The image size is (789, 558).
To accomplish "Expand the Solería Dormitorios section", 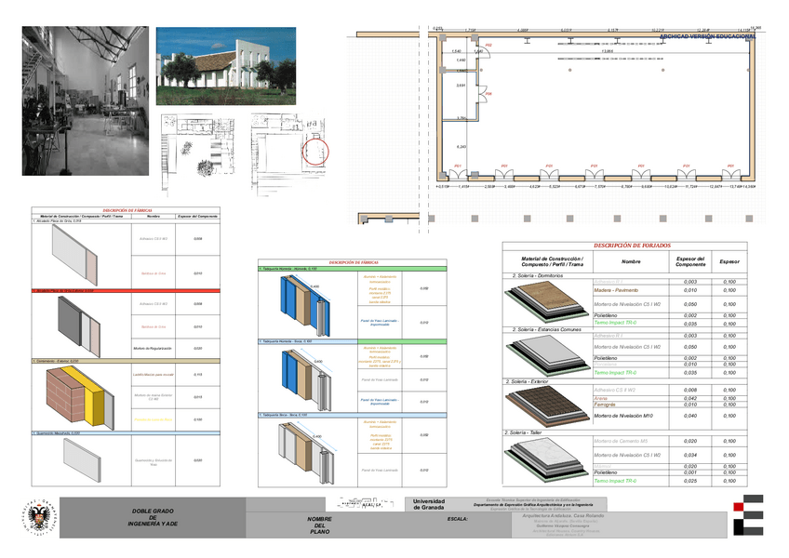I will pyautogui.click(x=537, y=275).
